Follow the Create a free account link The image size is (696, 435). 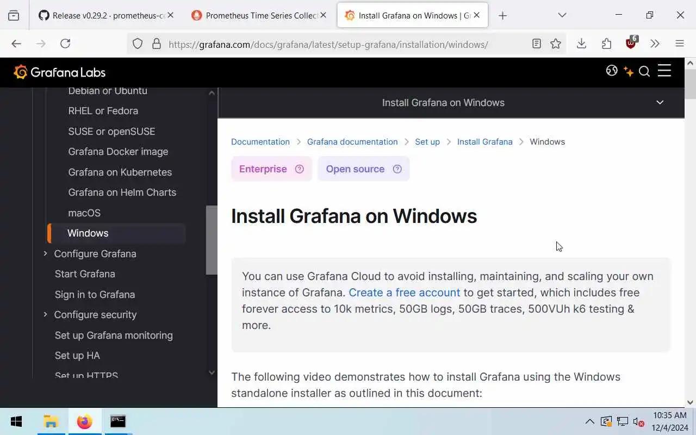click(x=405, y=293)
